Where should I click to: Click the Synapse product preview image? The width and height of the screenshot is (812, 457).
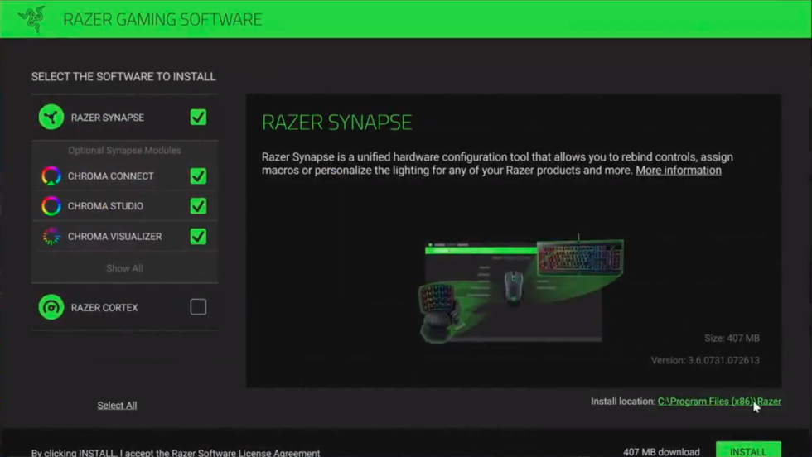pyautogui.click(x=520, y=290)
